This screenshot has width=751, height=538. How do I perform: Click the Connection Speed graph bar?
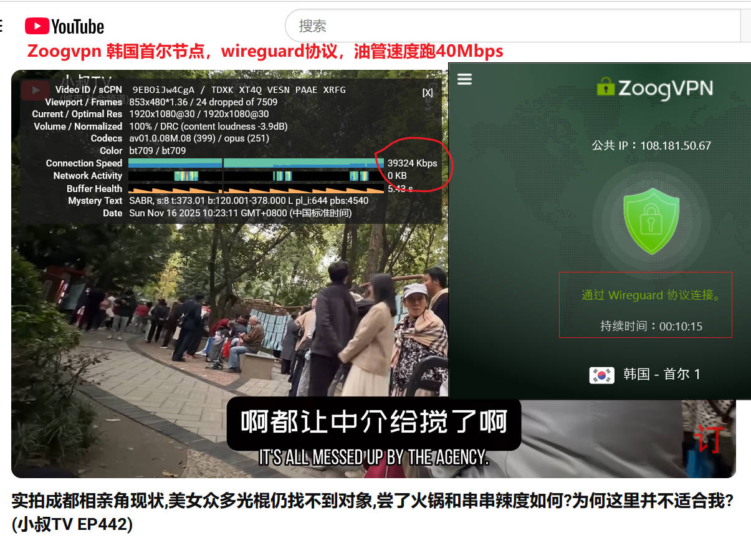[256, 163]
